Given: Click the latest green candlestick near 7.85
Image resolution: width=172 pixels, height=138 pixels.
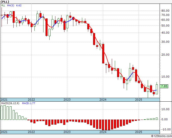Looking at the screenshot, I should coord(157,89).
